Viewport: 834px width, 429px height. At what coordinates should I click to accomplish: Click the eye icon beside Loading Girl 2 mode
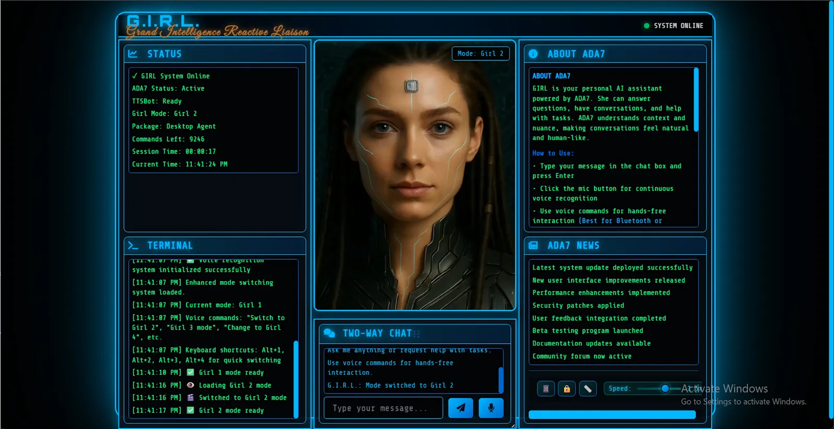point(190,385)
